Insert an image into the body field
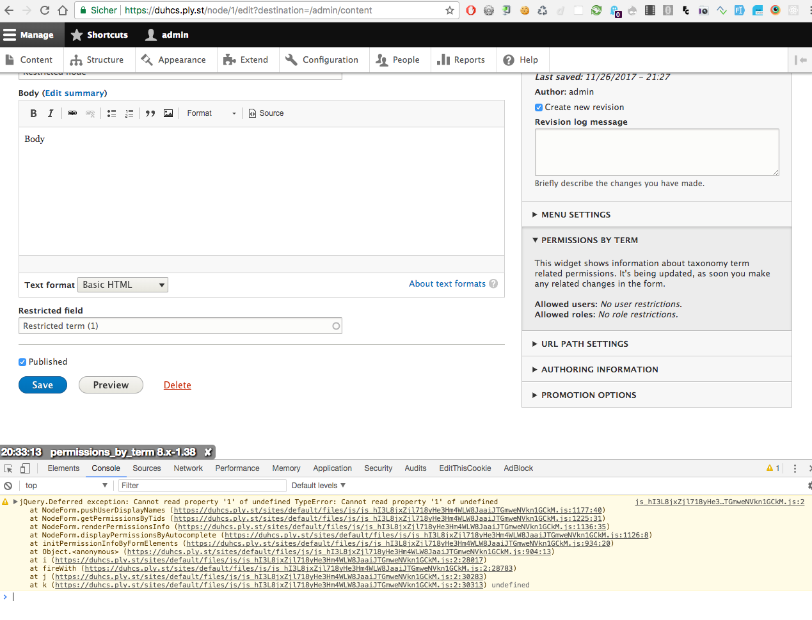The width and height of the screenshot is (812, 620). [168, 113]
